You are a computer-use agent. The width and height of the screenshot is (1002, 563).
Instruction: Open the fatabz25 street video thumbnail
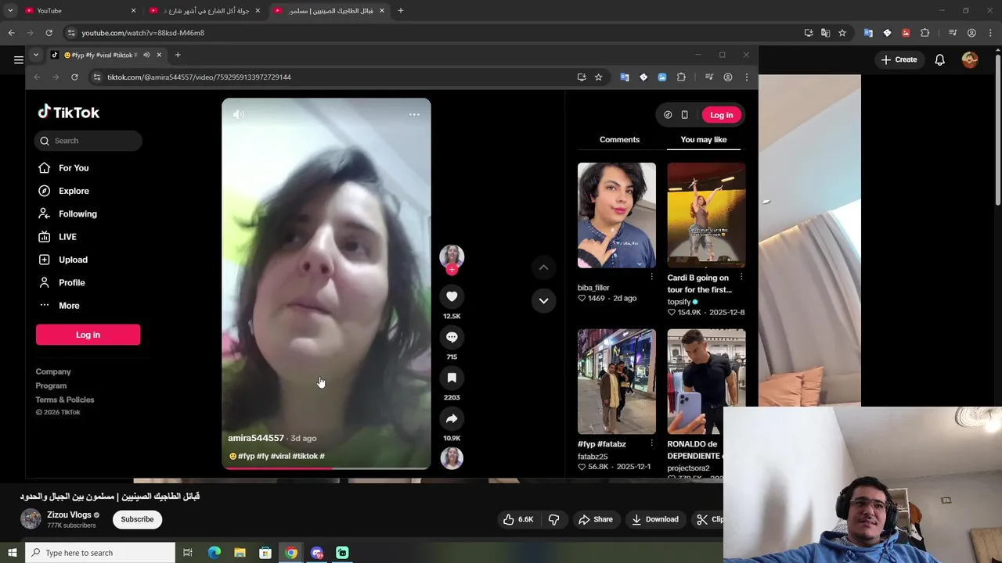point(617,382)
